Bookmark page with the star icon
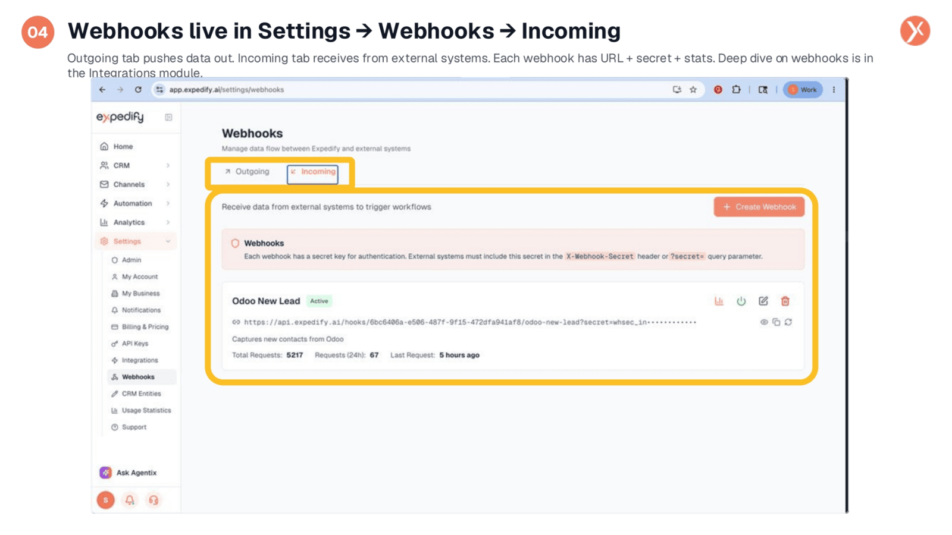Image resolution: width=952 pixels, height=535 pixels. (x=693, y=90)
